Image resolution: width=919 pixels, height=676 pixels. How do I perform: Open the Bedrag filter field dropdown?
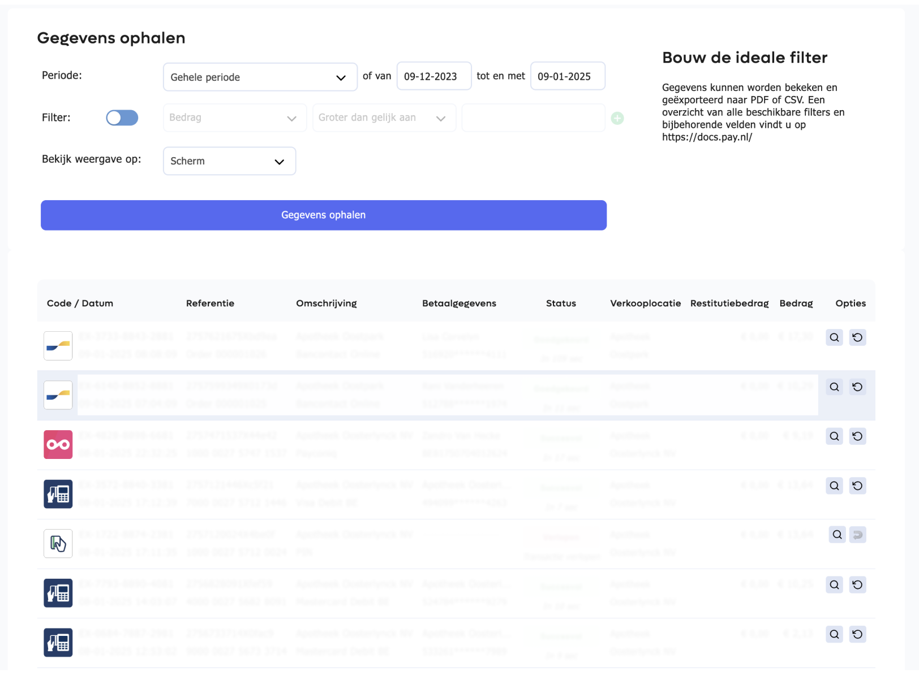click(x=235, y=118)
